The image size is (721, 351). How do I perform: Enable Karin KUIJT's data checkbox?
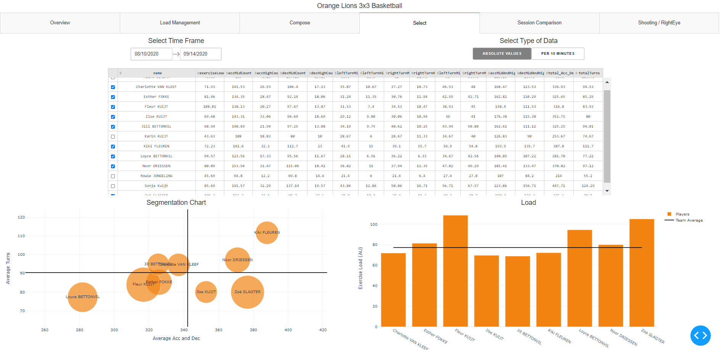113,136
